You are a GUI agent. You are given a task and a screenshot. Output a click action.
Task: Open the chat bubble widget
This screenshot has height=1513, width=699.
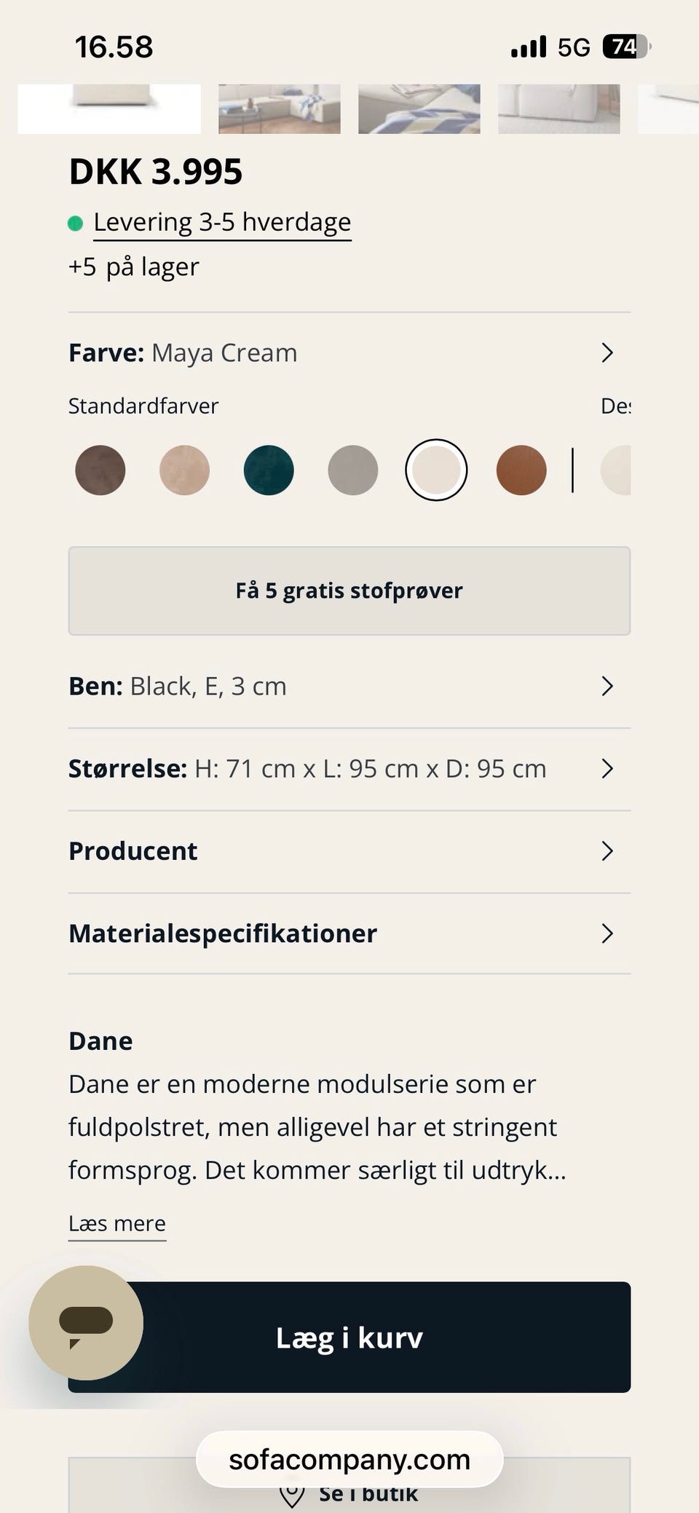pos(86,1322)
